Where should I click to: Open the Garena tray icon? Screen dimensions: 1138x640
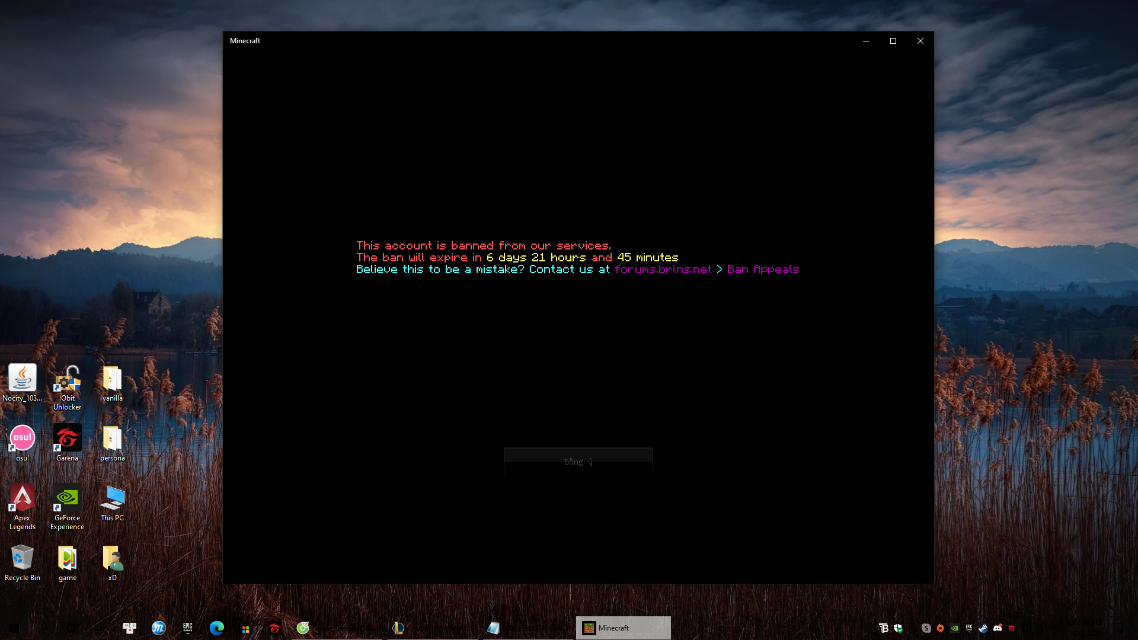click(x=1012, y=628)
